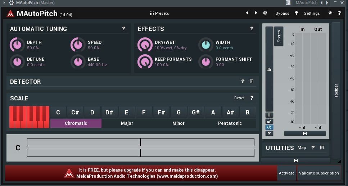348x186 pixels.
Task: Open the Presets menu
Action: [x=159, y=13]
